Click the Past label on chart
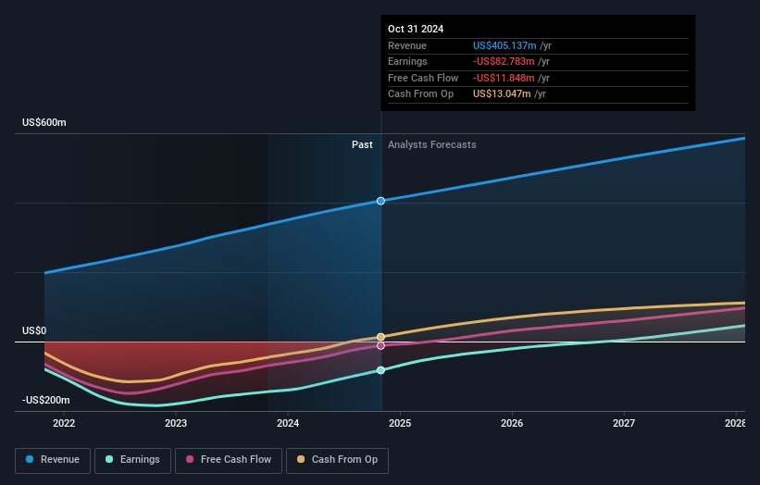This screenshot has width=760, height=485. (x=362, y=145)
